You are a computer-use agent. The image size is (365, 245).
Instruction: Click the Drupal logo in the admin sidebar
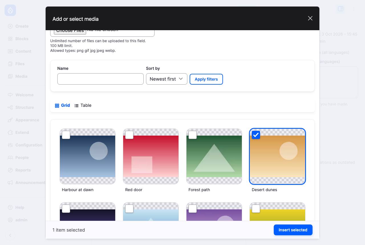point(10,10)
